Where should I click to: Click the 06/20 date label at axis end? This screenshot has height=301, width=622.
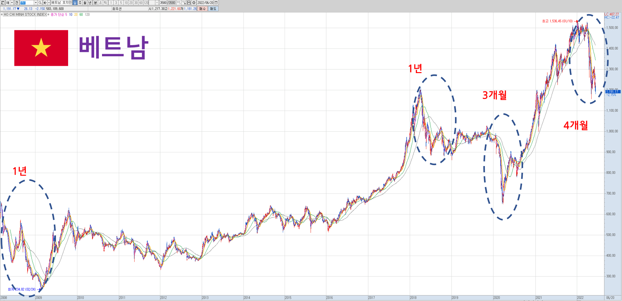point(610,298)
